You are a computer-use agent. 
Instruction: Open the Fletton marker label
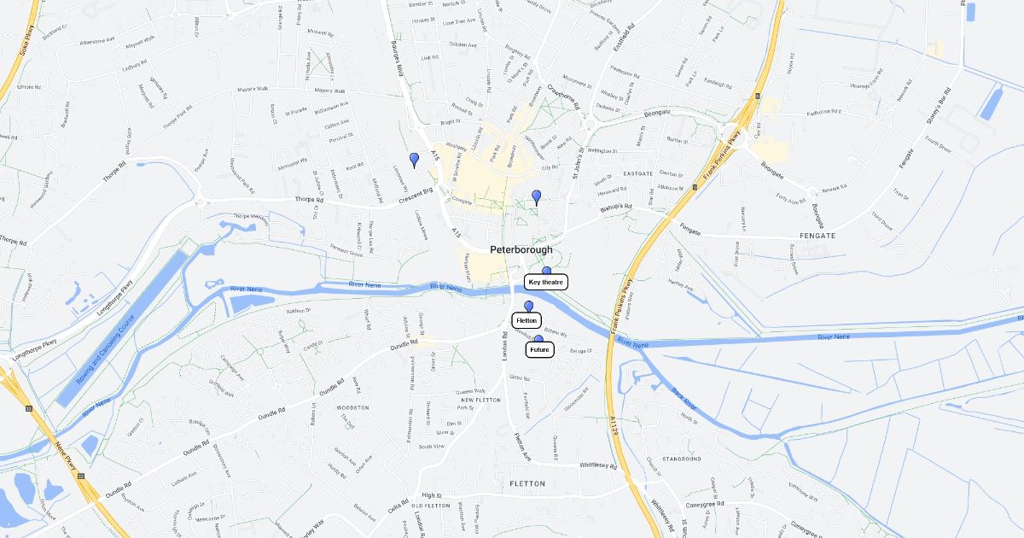527,320
